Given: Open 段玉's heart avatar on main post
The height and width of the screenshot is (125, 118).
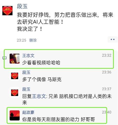Looking at the screenshot, I should point(7,11).
